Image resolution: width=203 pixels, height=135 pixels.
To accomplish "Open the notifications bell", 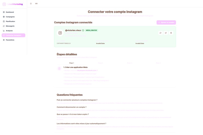I will pyautogui.click(x=31, y=4).
